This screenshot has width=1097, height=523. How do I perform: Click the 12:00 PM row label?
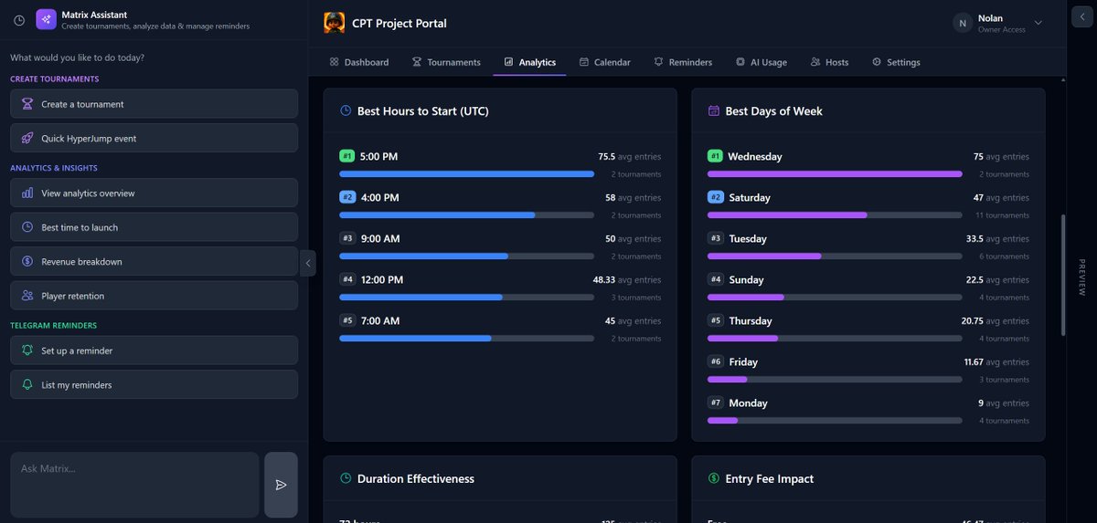tap(382, 279)
